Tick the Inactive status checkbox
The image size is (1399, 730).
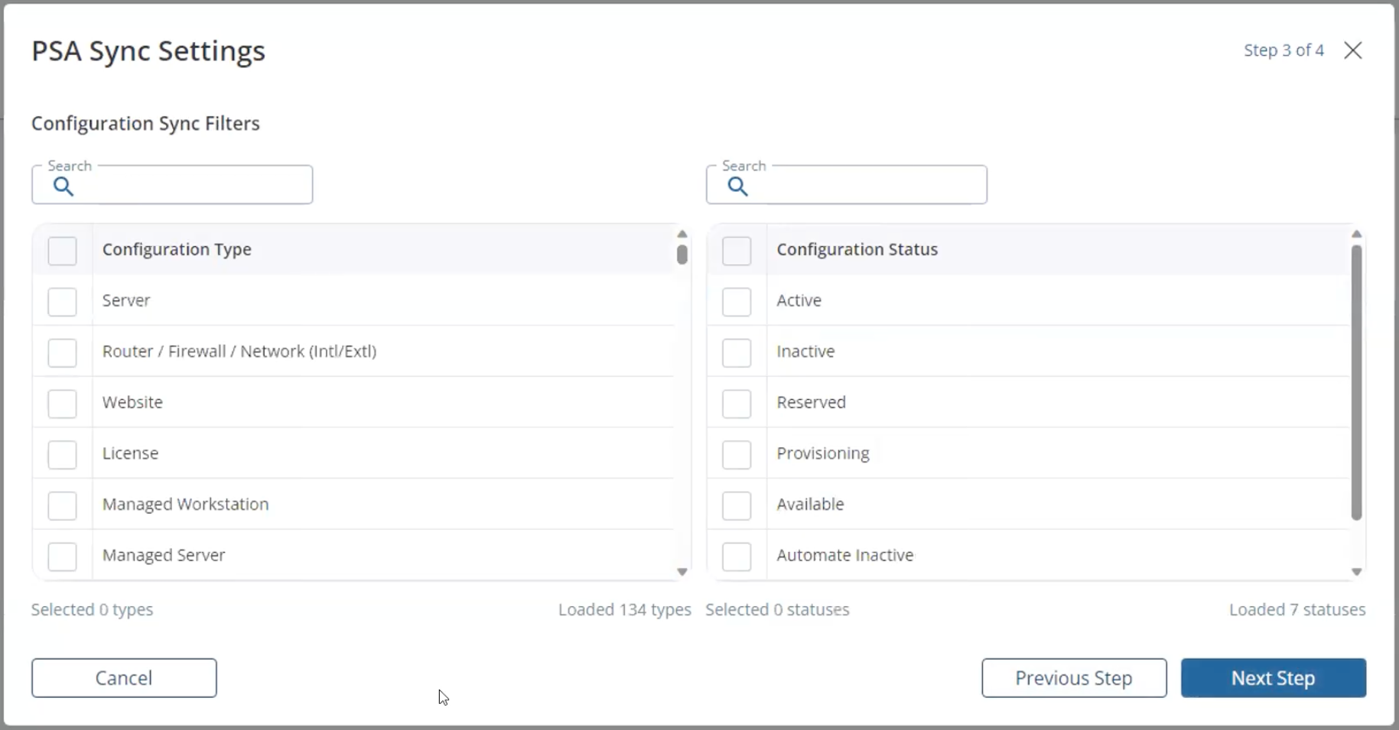point(737,352)
